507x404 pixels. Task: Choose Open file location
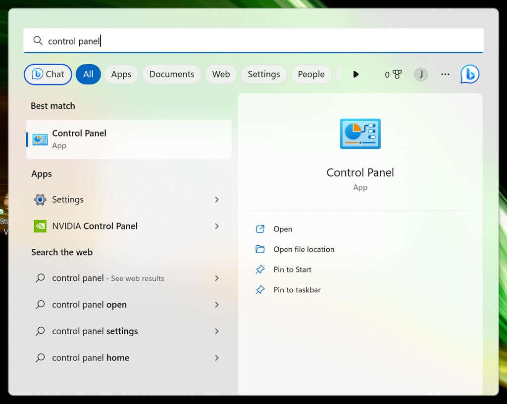click(x=304, y=249)
